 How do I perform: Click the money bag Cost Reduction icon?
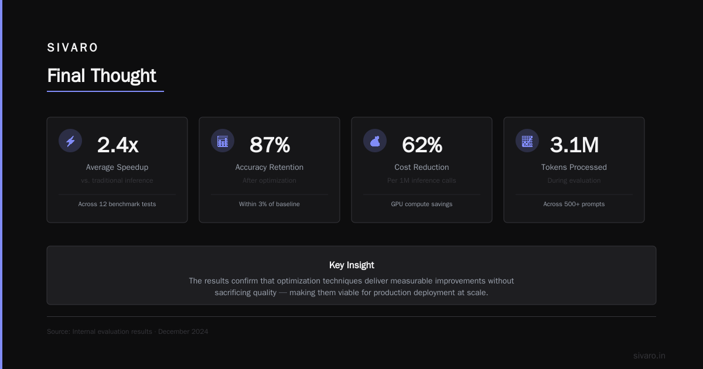pos(375,141)
